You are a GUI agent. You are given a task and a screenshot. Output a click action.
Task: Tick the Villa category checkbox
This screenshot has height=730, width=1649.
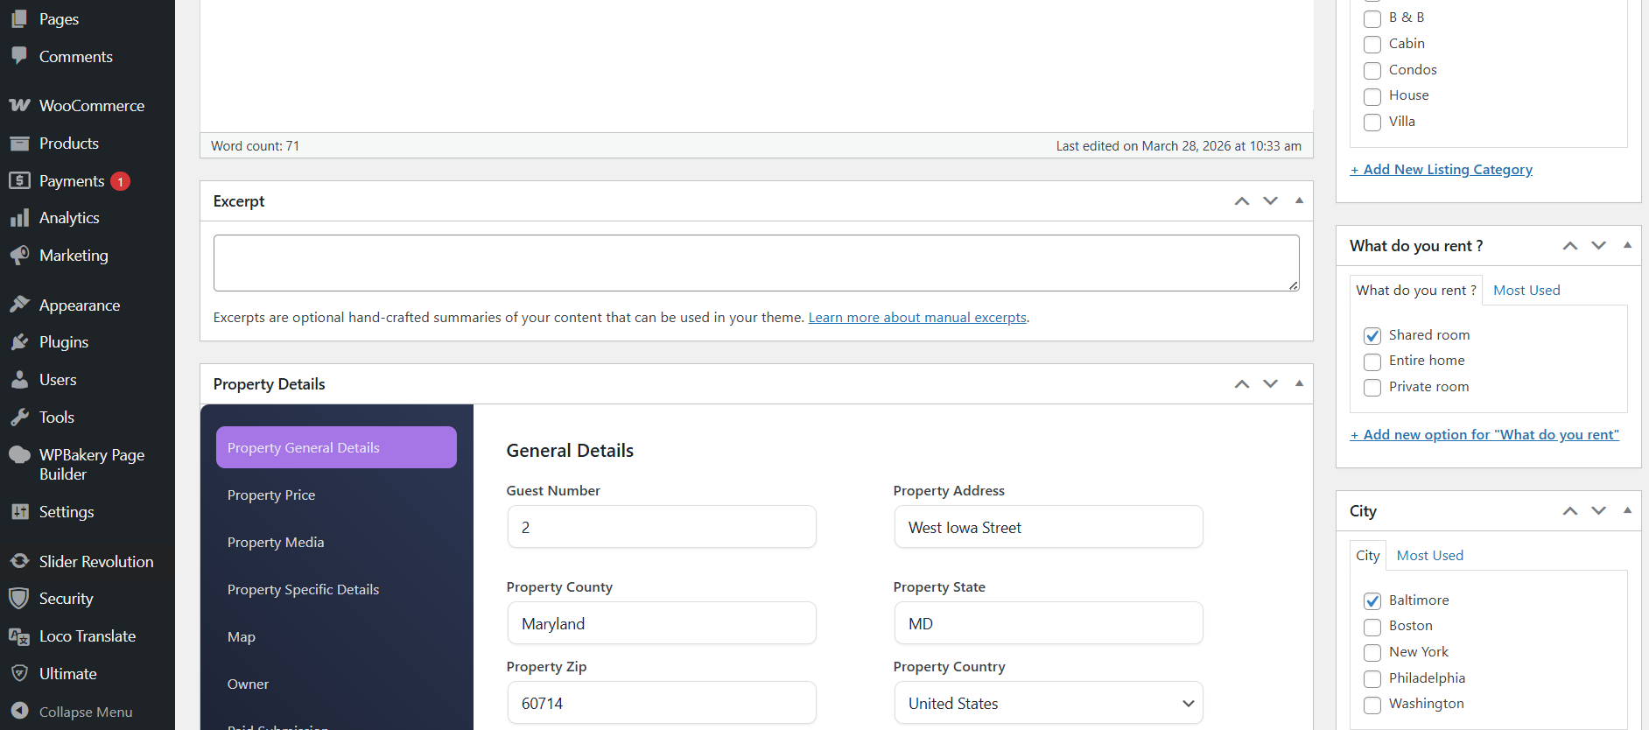pos(1372,123)
